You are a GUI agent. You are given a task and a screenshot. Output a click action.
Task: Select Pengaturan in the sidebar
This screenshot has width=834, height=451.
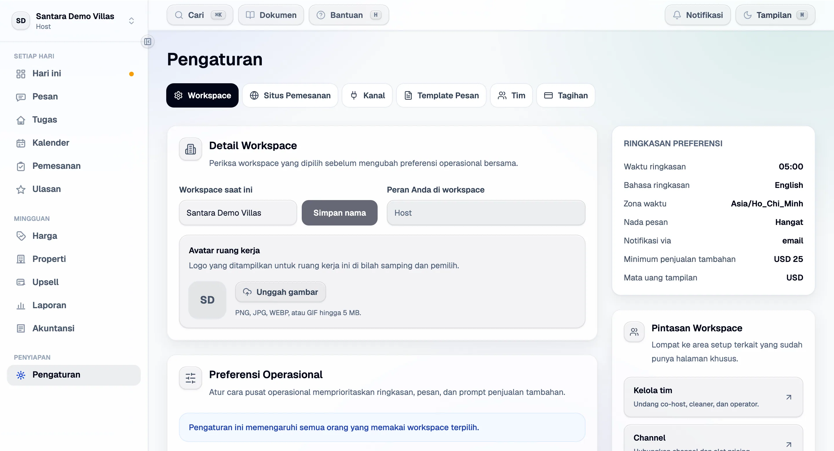[74, 375]
